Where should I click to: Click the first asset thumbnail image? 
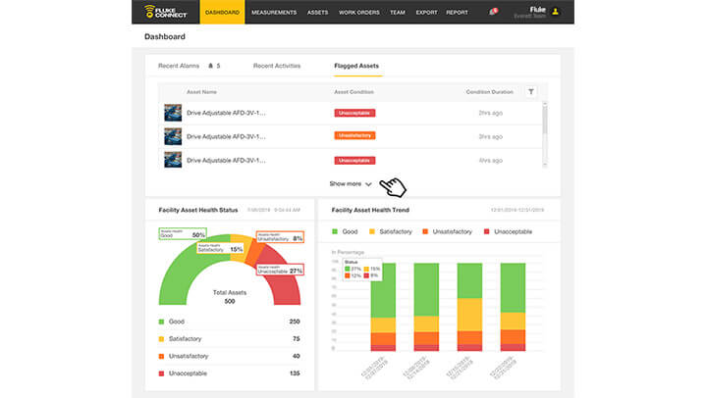(173, 113)
